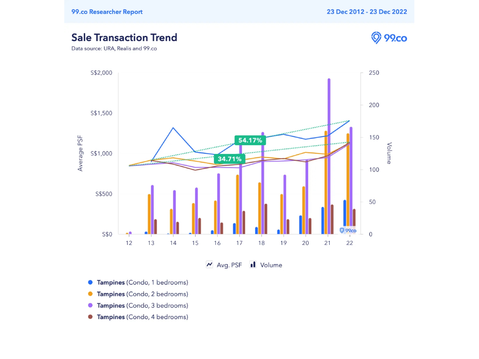Click the Avg. PSF line chart icon
This screenshot has width=479, height=359.
[209, 264]
